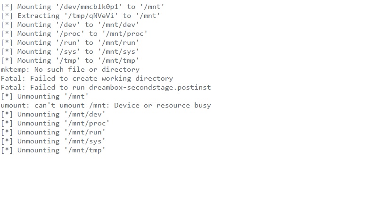Click the Unmounting '/mnt/tmp' line

(x=53, y=150)
